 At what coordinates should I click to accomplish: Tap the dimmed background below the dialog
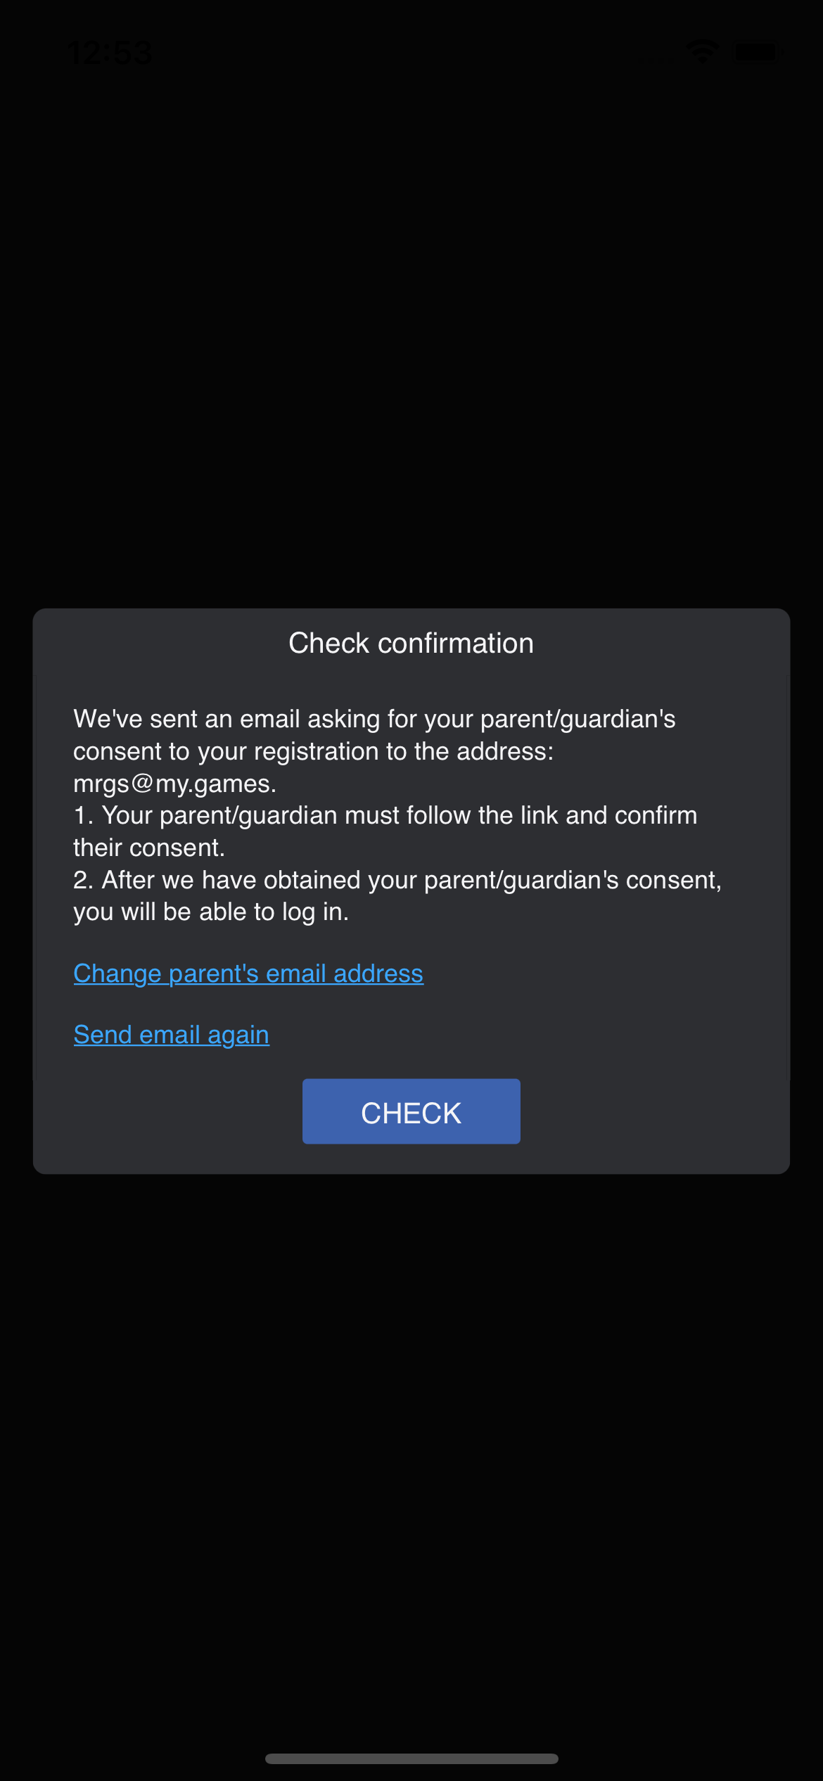click(x=412, y=1442)
